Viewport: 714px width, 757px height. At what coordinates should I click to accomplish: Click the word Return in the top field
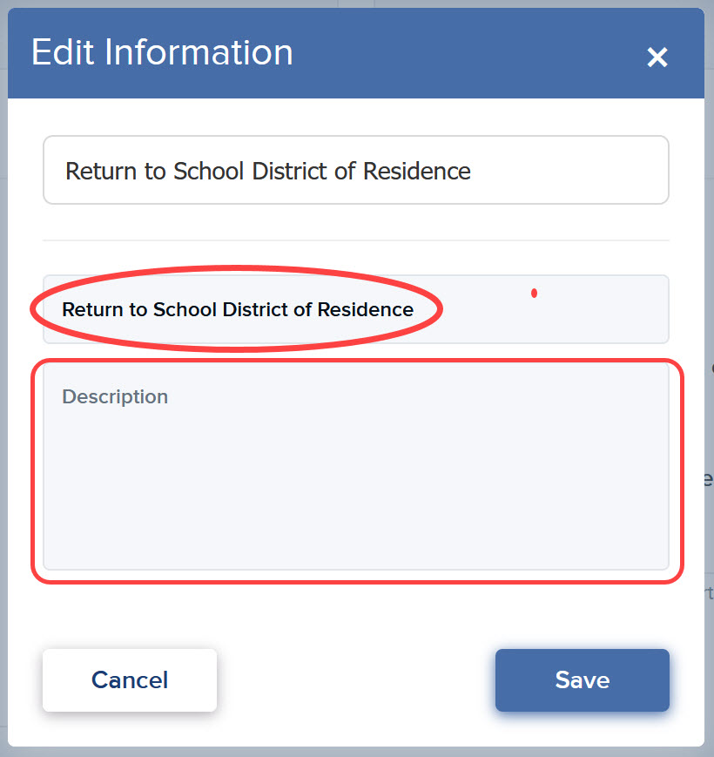coord(101,171)
